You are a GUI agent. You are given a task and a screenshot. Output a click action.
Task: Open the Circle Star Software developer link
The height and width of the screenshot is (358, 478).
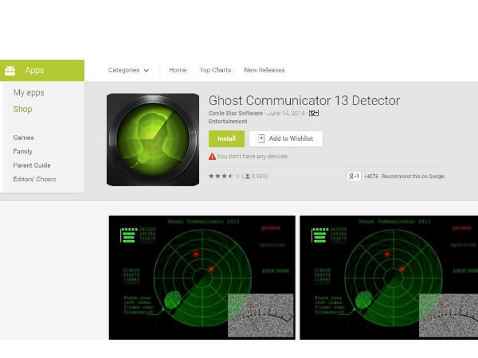(x=235, y=114)
